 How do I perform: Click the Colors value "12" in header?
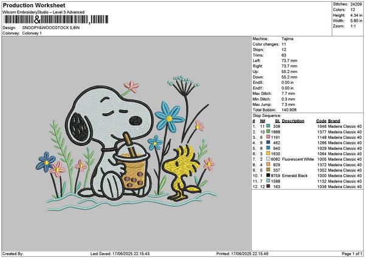[x=353, y=10]
